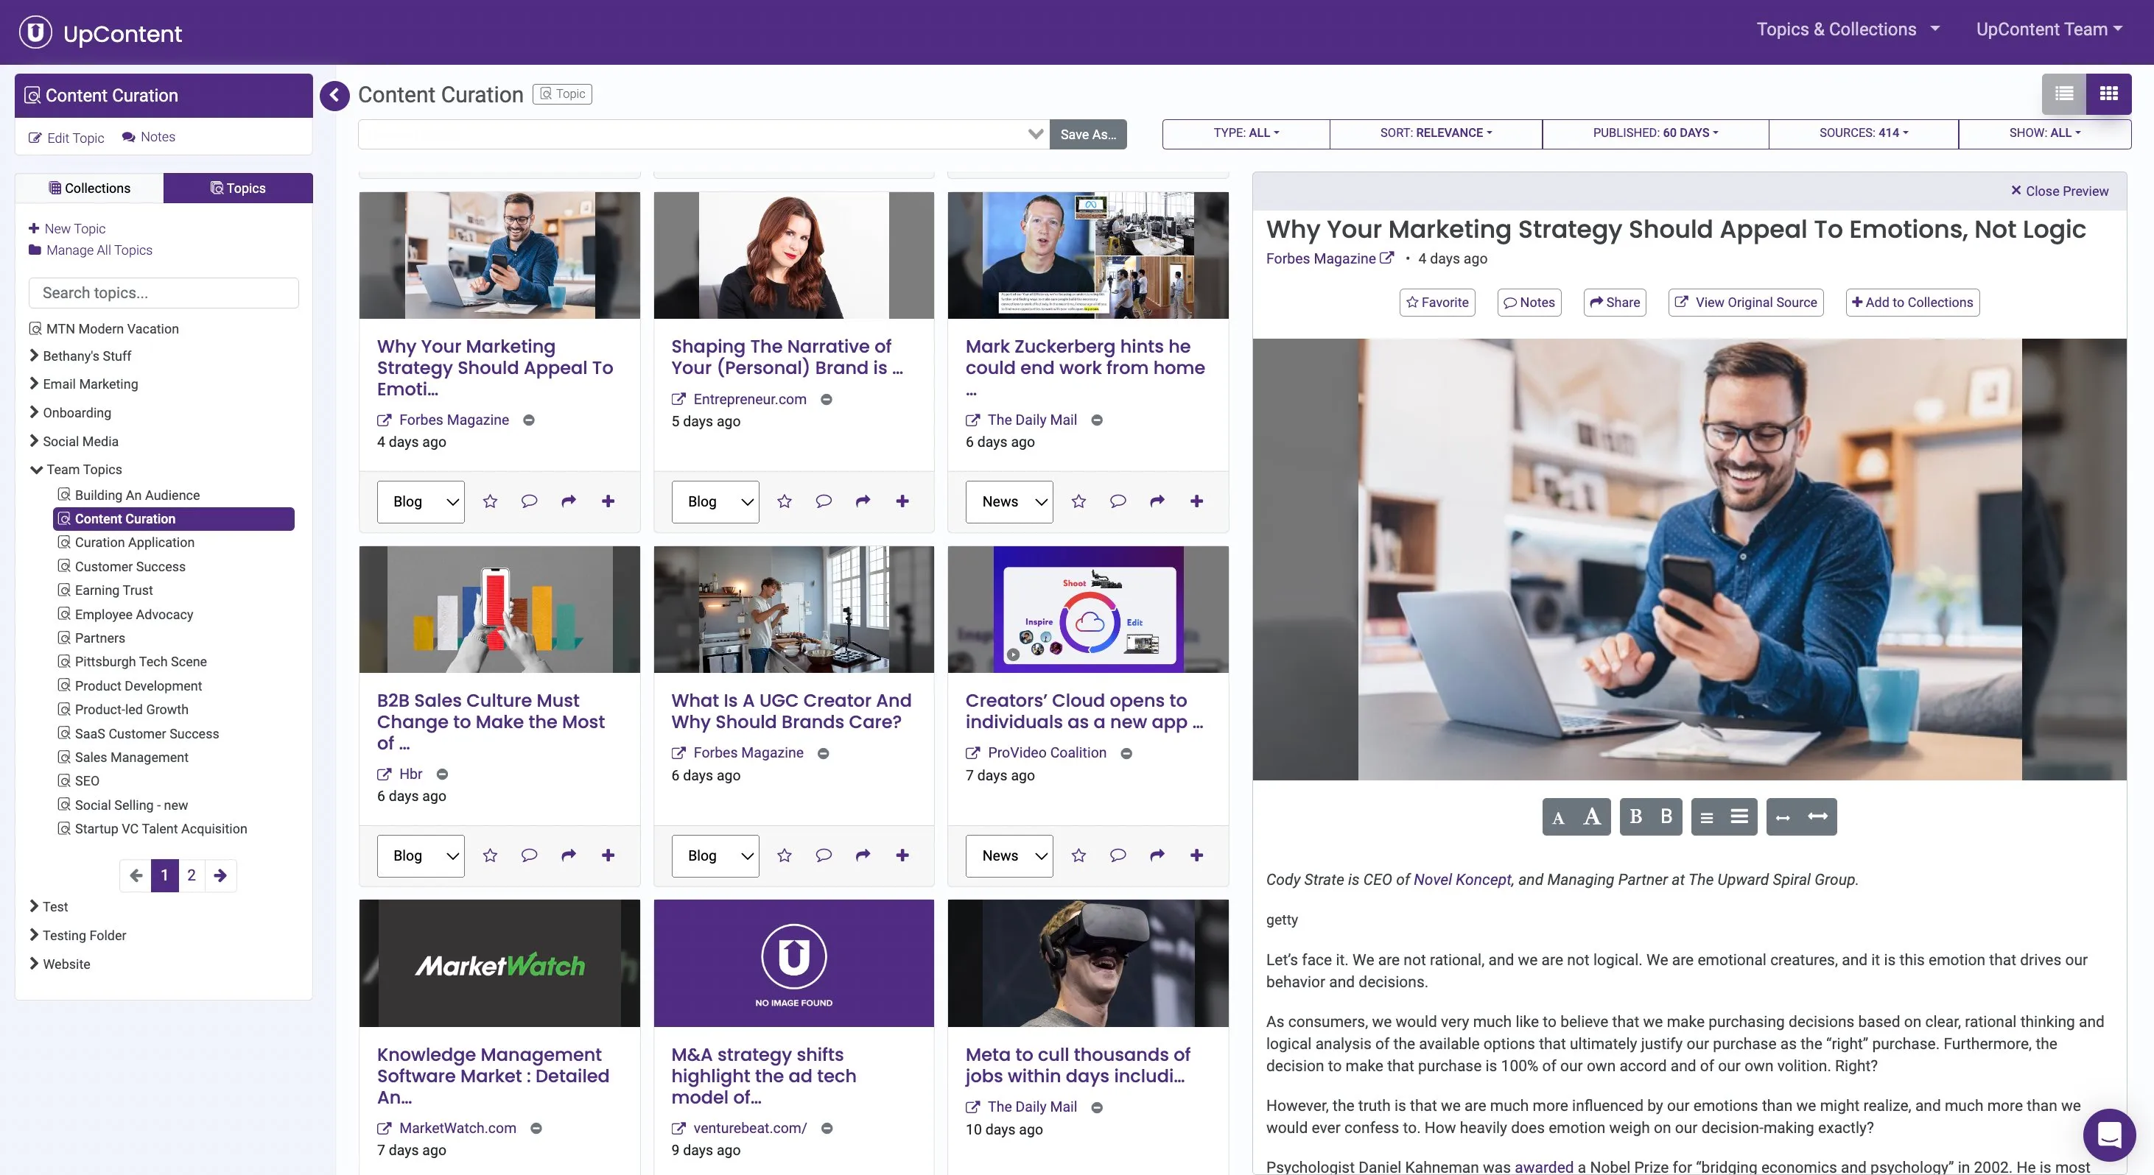Increase preview font size with large A
Image resolution: width=2154 pixels, height=1175 pixels.
coord(1591,816)
